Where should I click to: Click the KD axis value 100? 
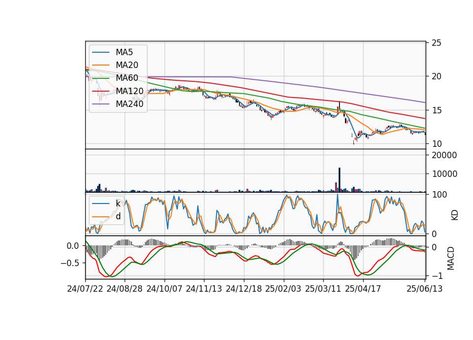439,195
